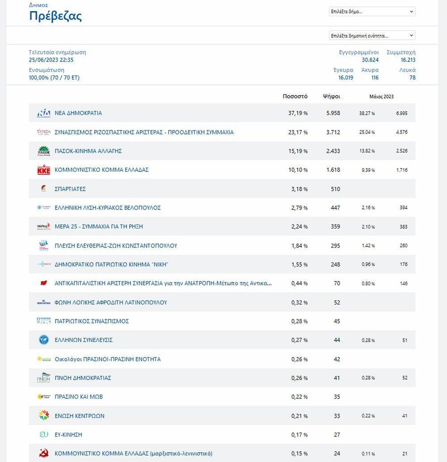The image size is (447, 462).
Task: Click the ΠΑΣΟΚ green sun logo
Action: pyautogui.click(x=44, y=151)
